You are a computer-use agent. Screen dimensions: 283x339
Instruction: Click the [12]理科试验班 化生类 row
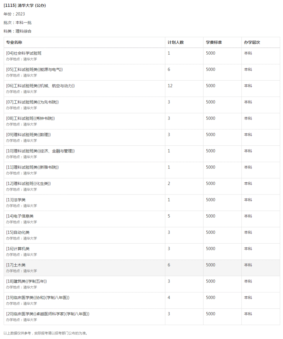(x=29, y=183)
